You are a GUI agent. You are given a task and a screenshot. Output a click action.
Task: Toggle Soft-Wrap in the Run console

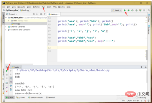(x=11, y=78)
